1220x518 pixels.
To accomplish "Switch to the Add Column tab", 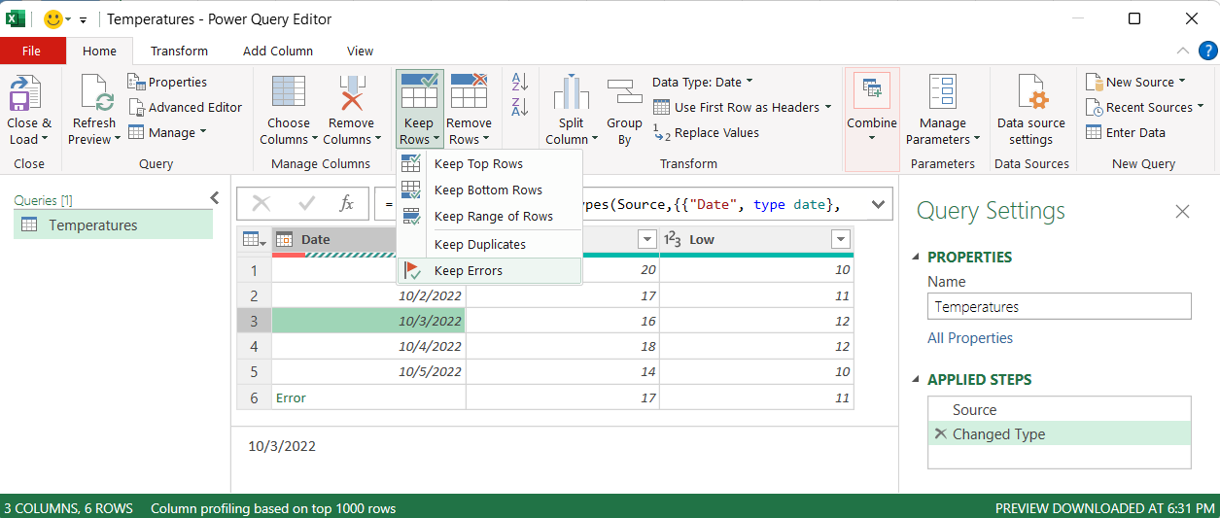I will click(278, 51).
